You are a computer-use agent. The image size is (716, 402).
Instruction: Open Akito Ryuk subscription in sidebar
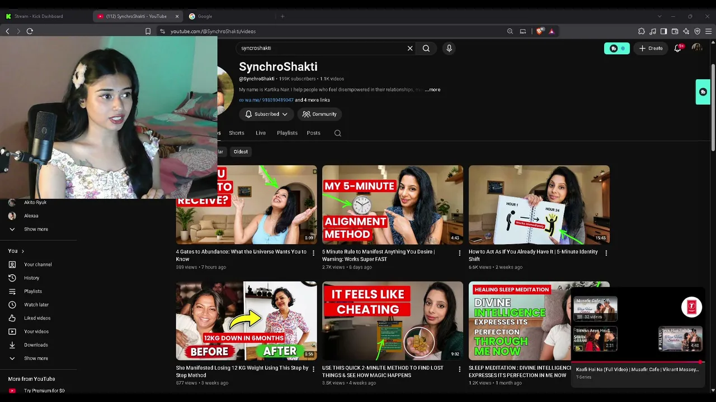pos(35,203)
